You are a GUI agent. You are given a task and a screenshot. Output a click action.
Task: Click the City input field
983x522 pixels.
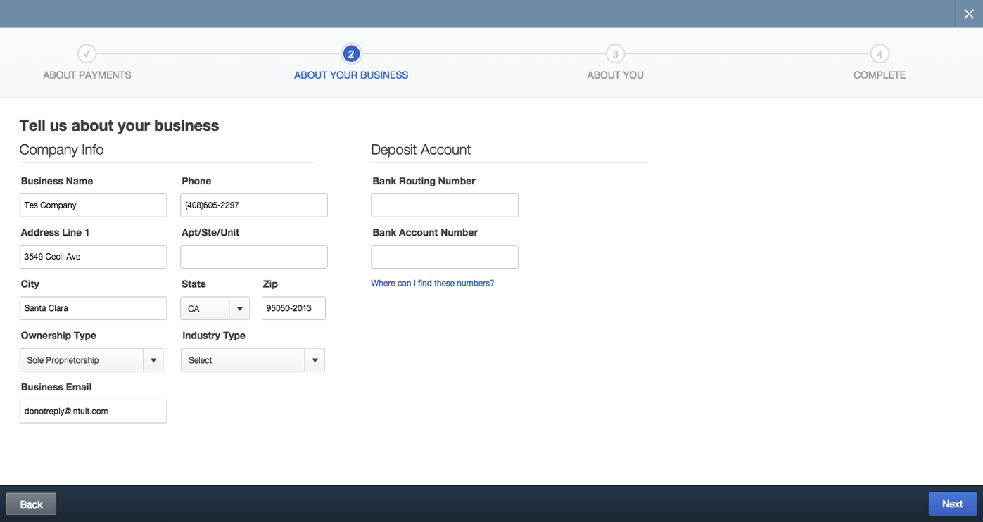93,308
